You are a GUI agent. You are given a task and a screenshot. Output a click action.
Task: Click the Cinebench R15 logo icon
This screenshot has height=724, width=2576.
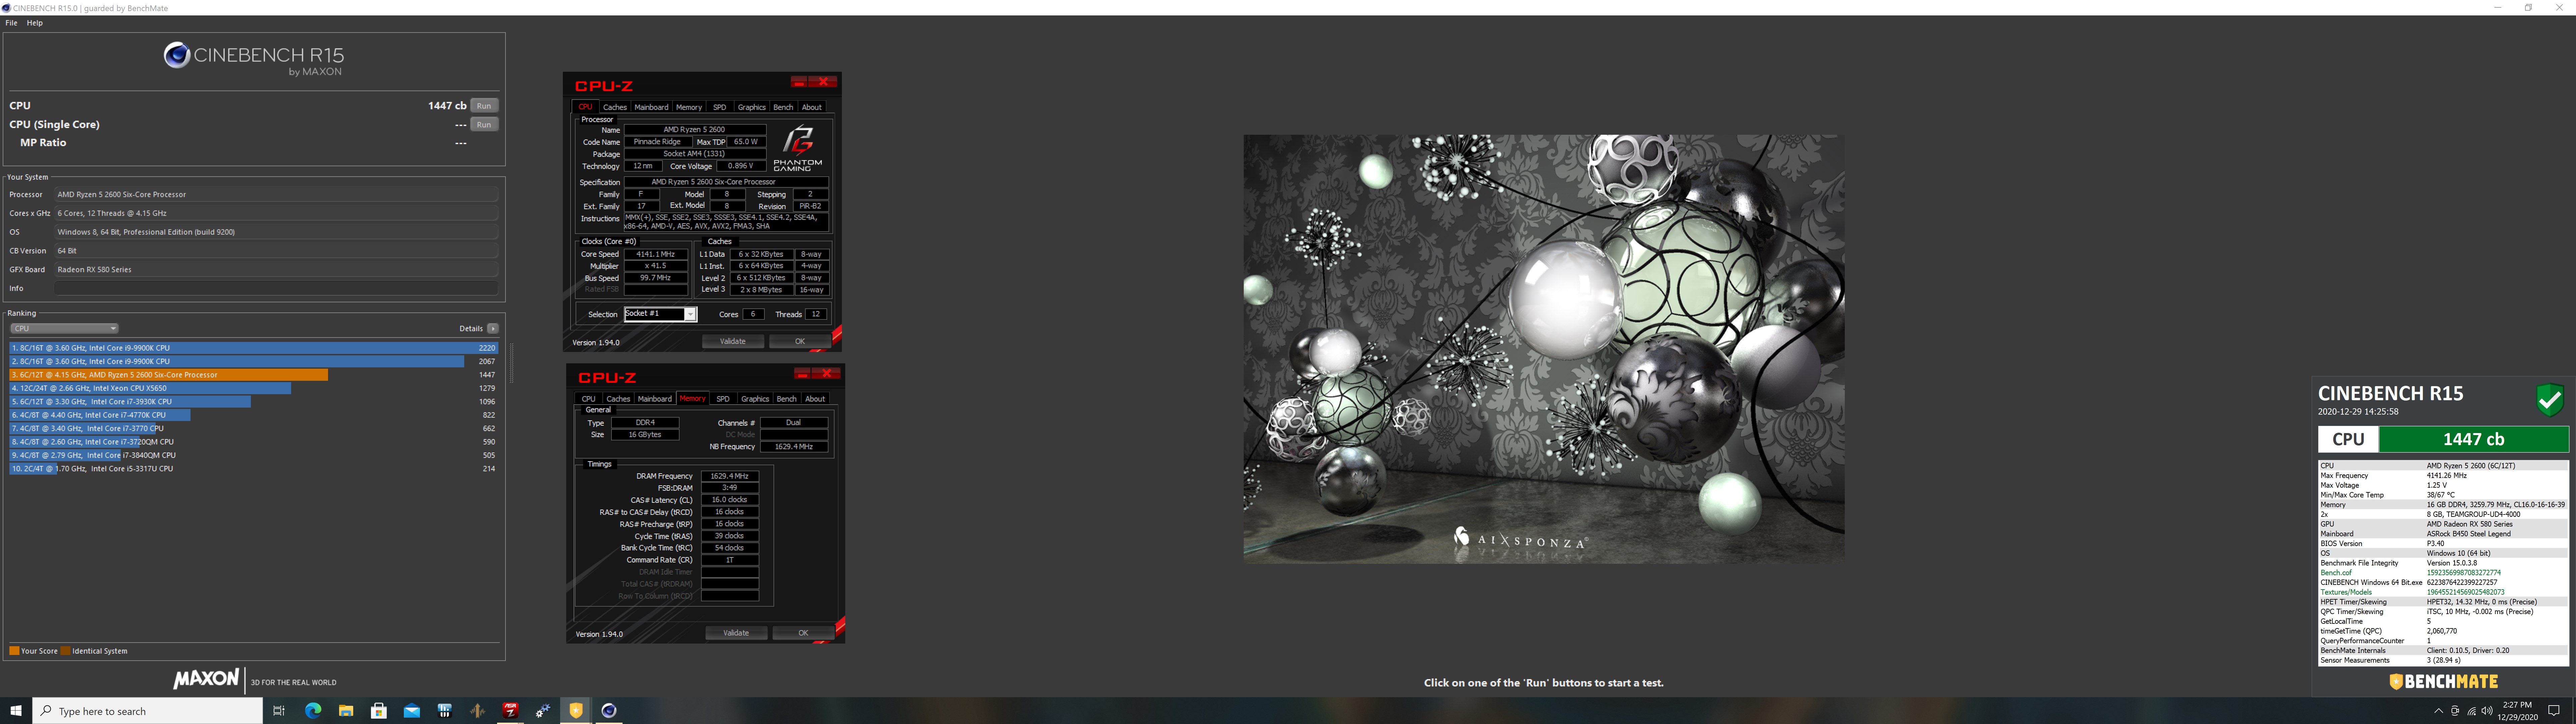click(x=177, y=55)
